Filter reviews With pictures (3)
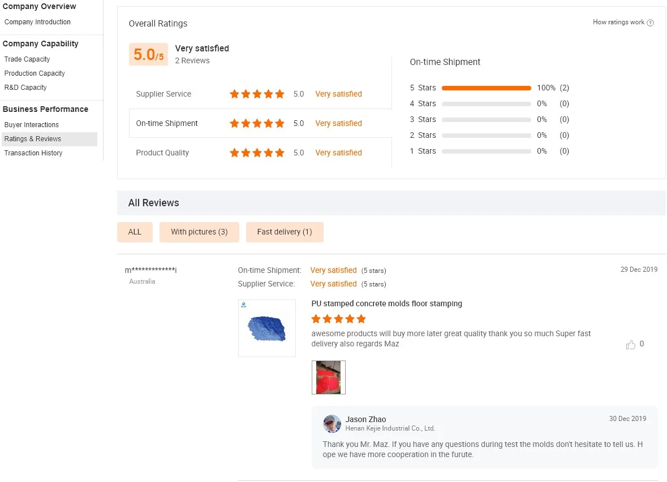 point(199,232)
